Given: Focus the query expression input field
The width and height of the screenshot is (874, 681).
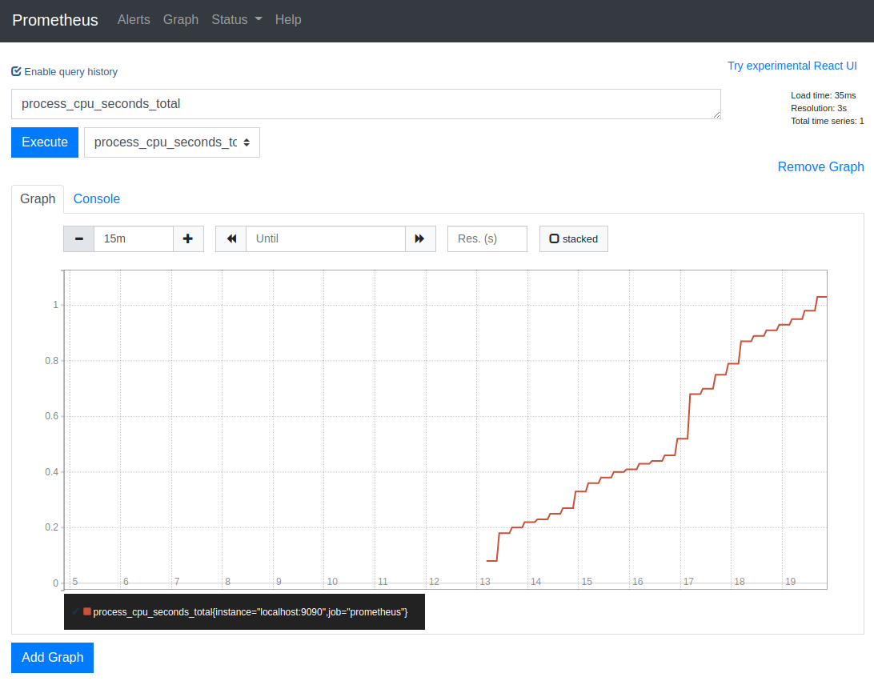Looking at the screenshot, I should [x=366, y=104].
